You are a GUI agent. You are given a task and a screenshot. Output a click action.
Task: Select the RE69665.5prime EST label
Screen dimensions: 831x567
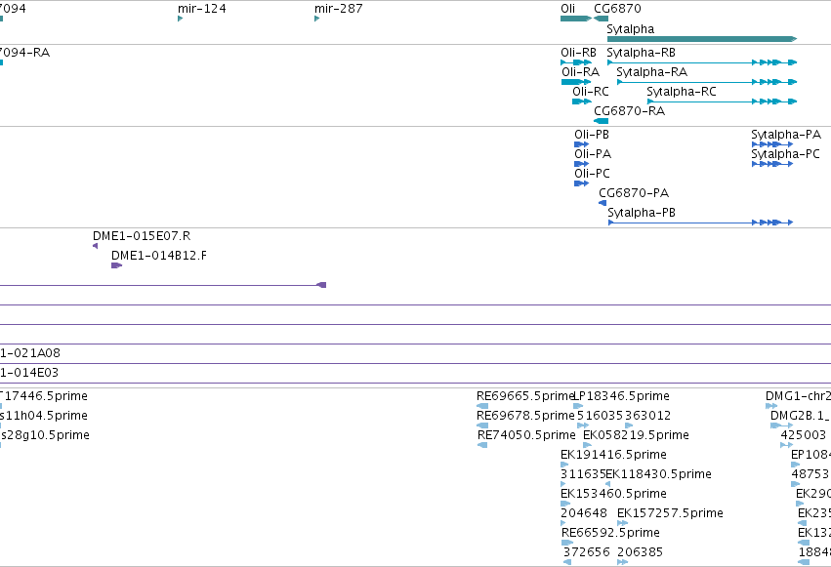525,396
